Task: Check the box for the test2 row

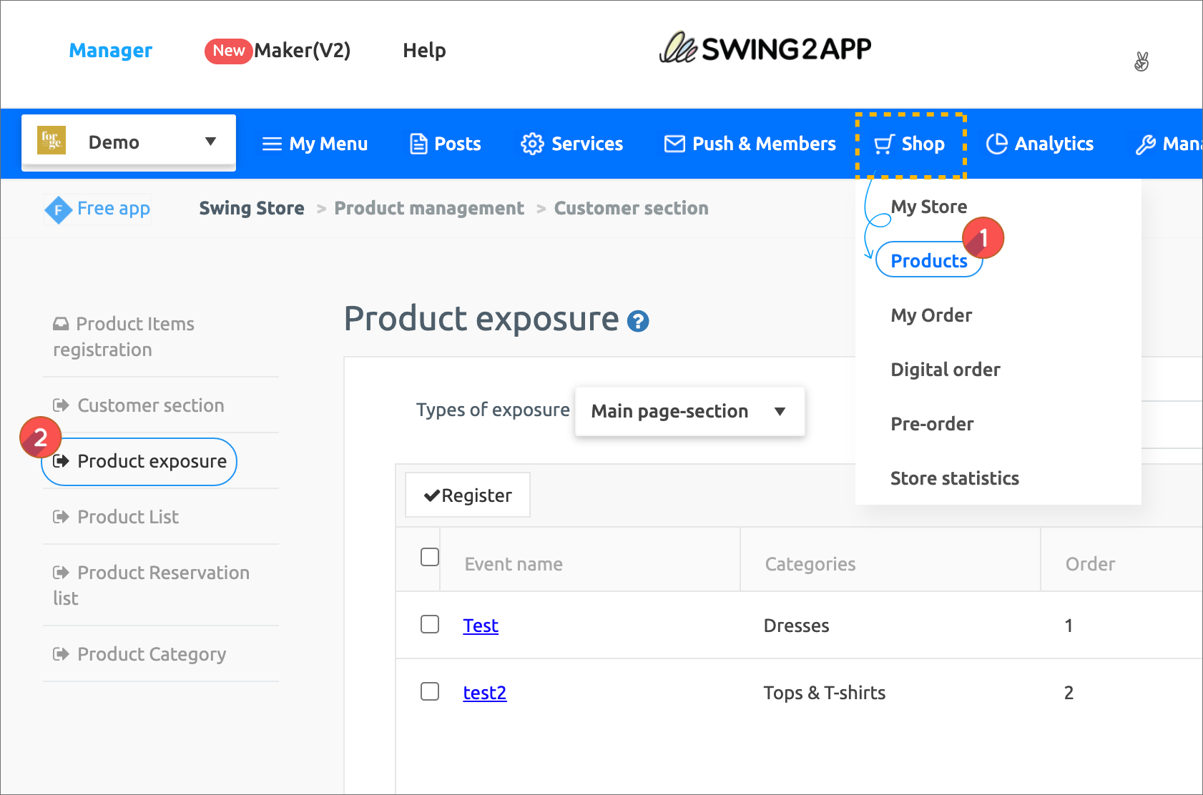Action: (430, 691)
